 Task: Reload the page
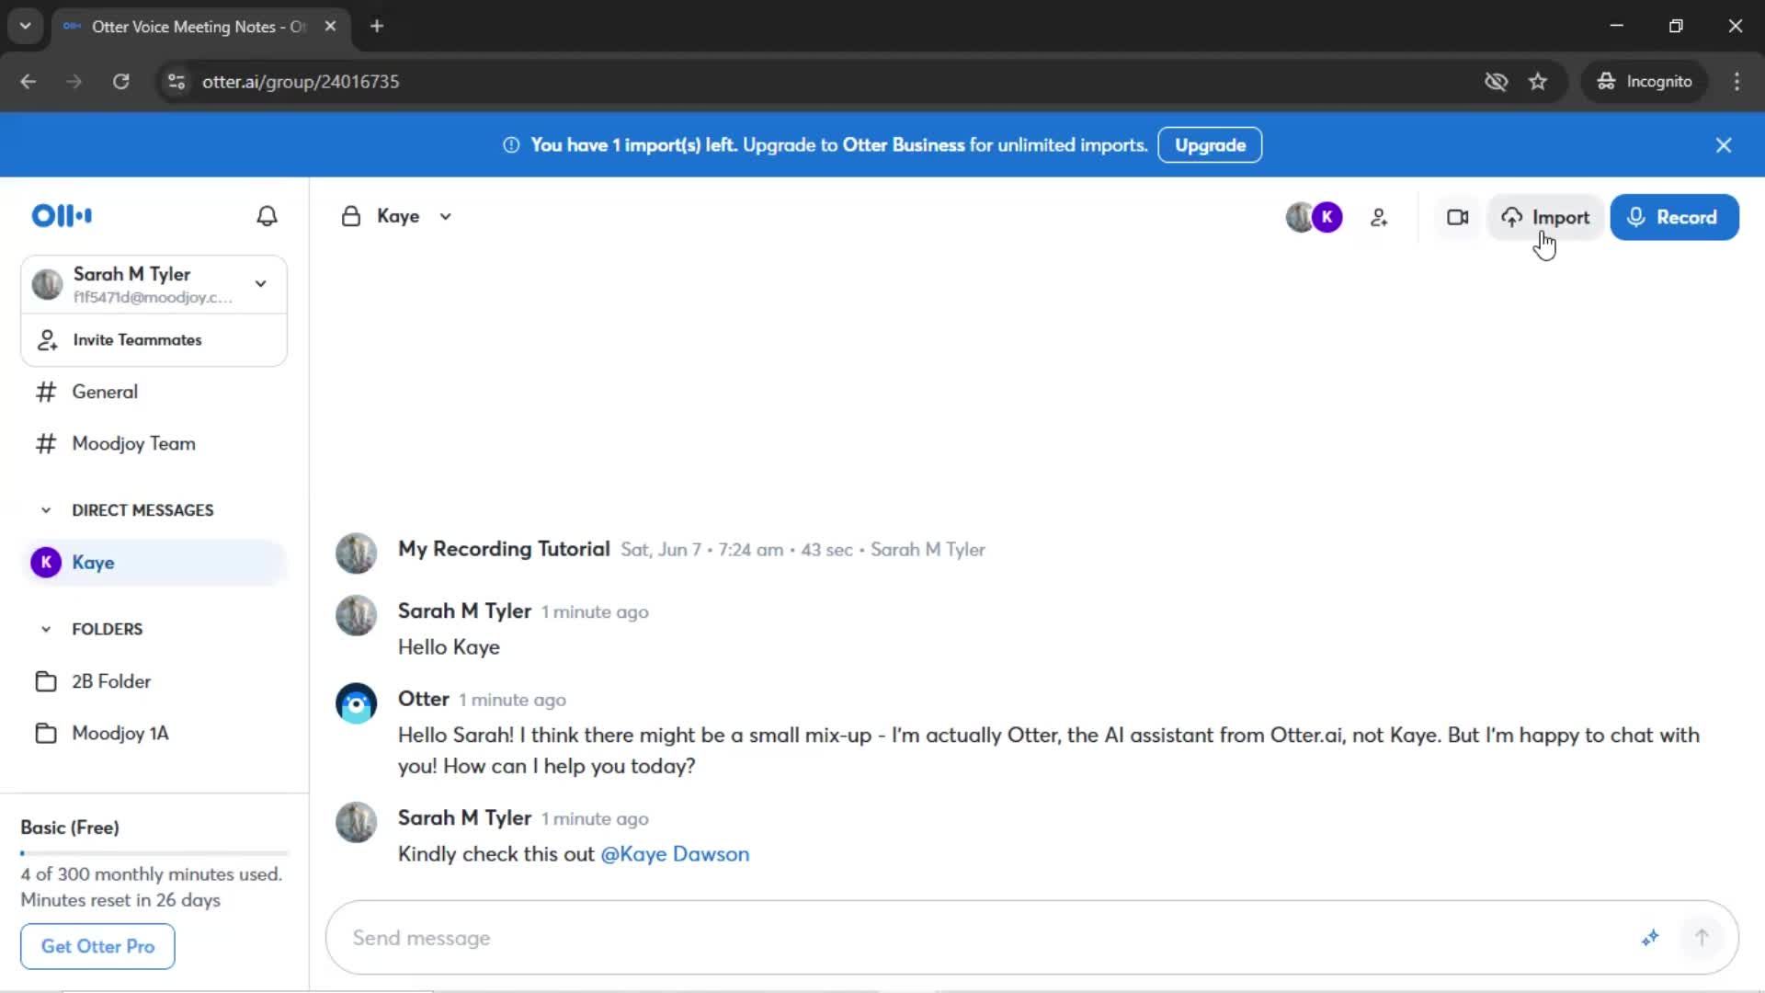[120, 82]
